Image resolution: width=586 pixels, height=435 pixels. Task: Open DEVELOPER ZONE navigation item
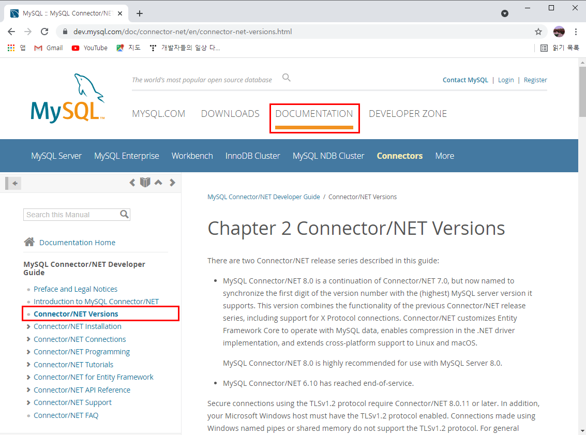(408, 114)
